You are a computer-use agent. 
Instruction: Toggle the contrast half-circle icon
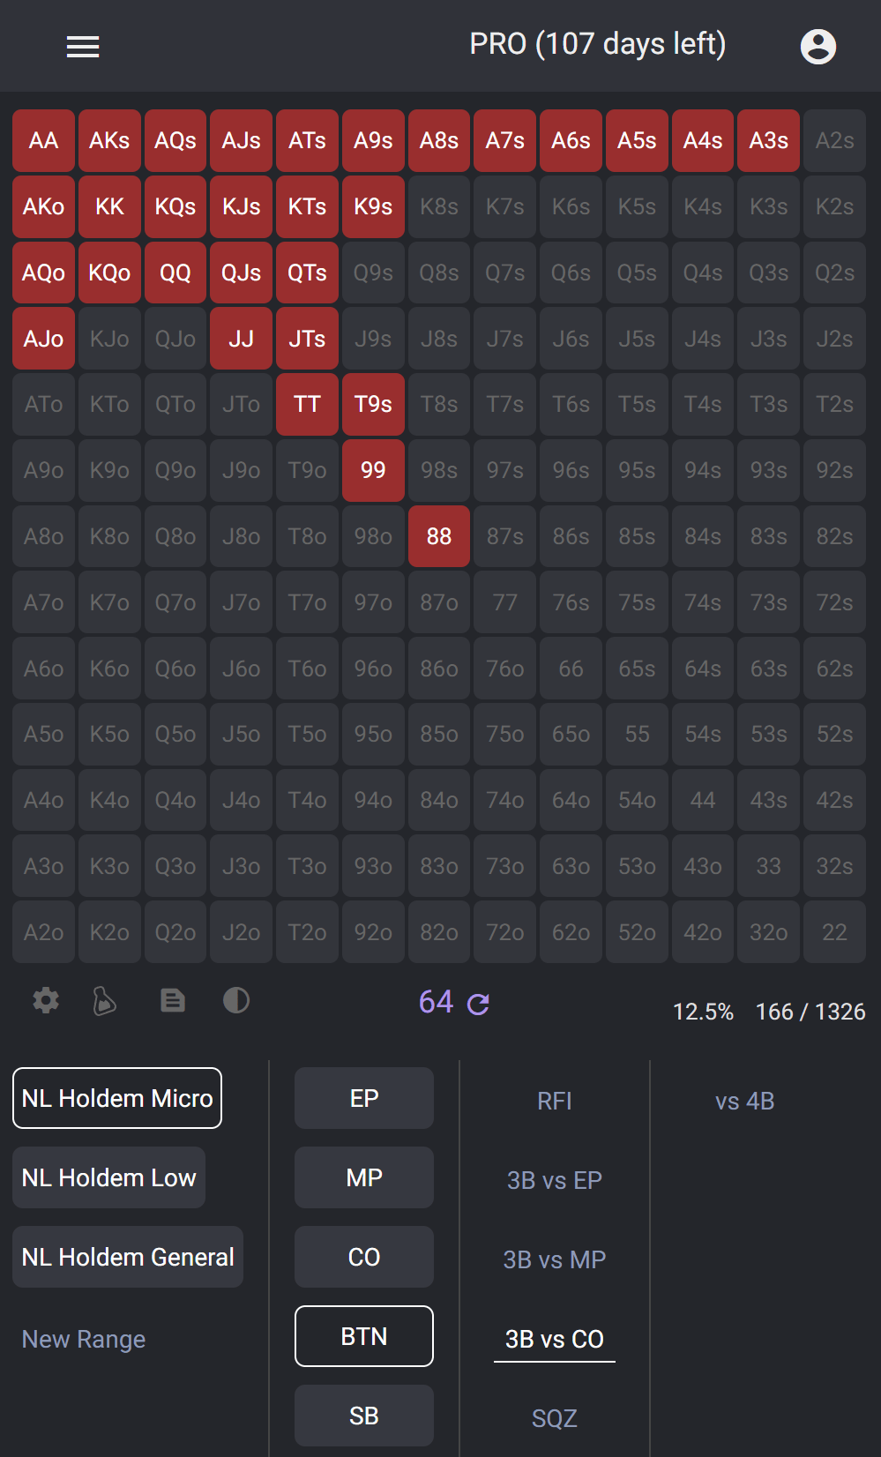(236, 1000)
